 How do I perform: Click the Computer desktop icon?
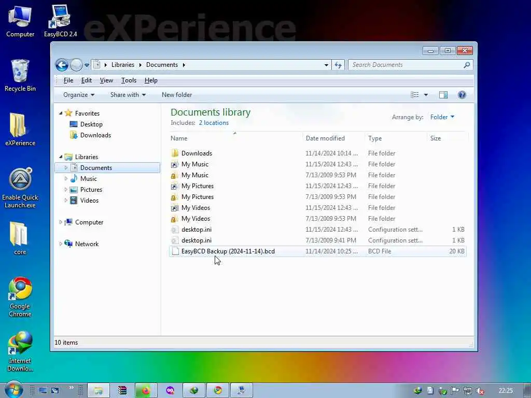(x=20, y=21)
